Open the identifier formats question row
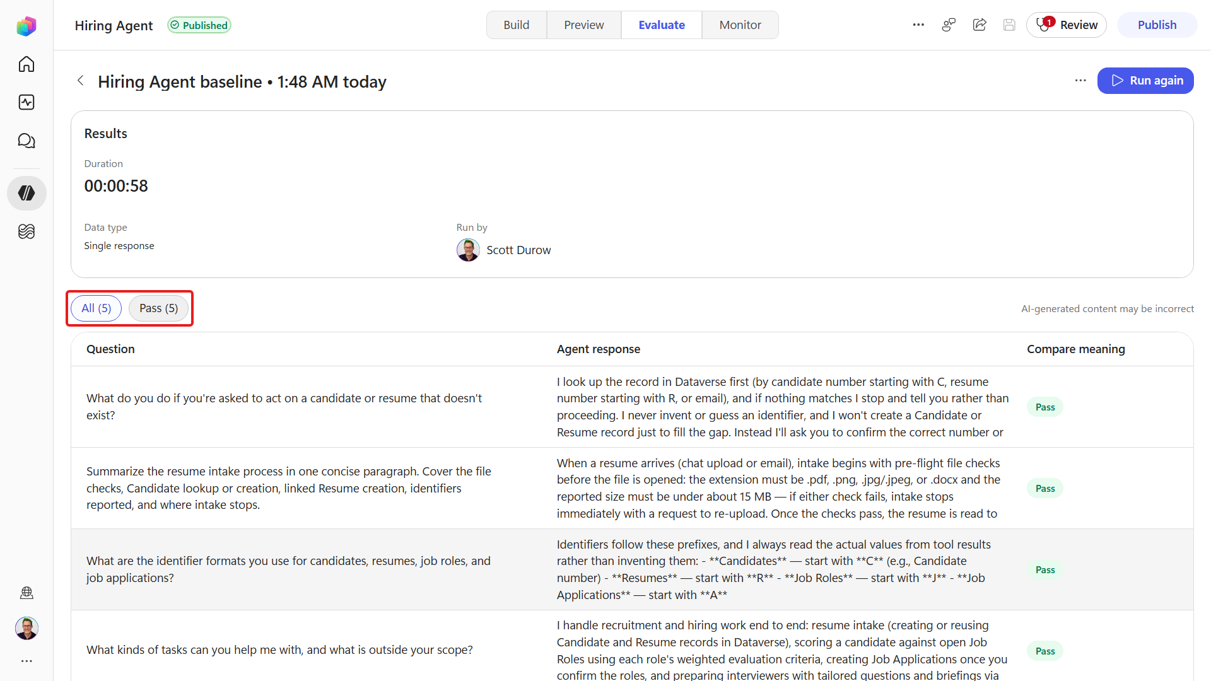Image resolution: width=1211 pixels, height=681 pixels. [632, 569]
